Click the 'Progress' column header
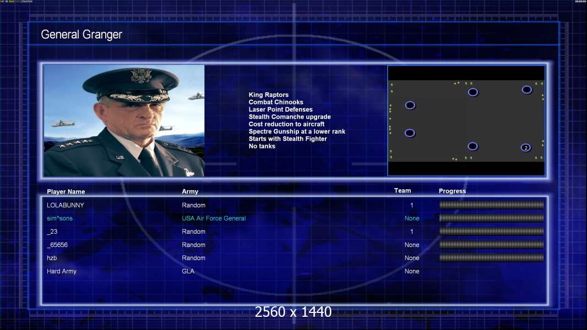587x330 pixels. (452, 191)
